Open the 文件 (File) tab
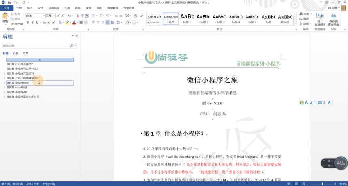 pyautogui.click(x=7, y=8)
